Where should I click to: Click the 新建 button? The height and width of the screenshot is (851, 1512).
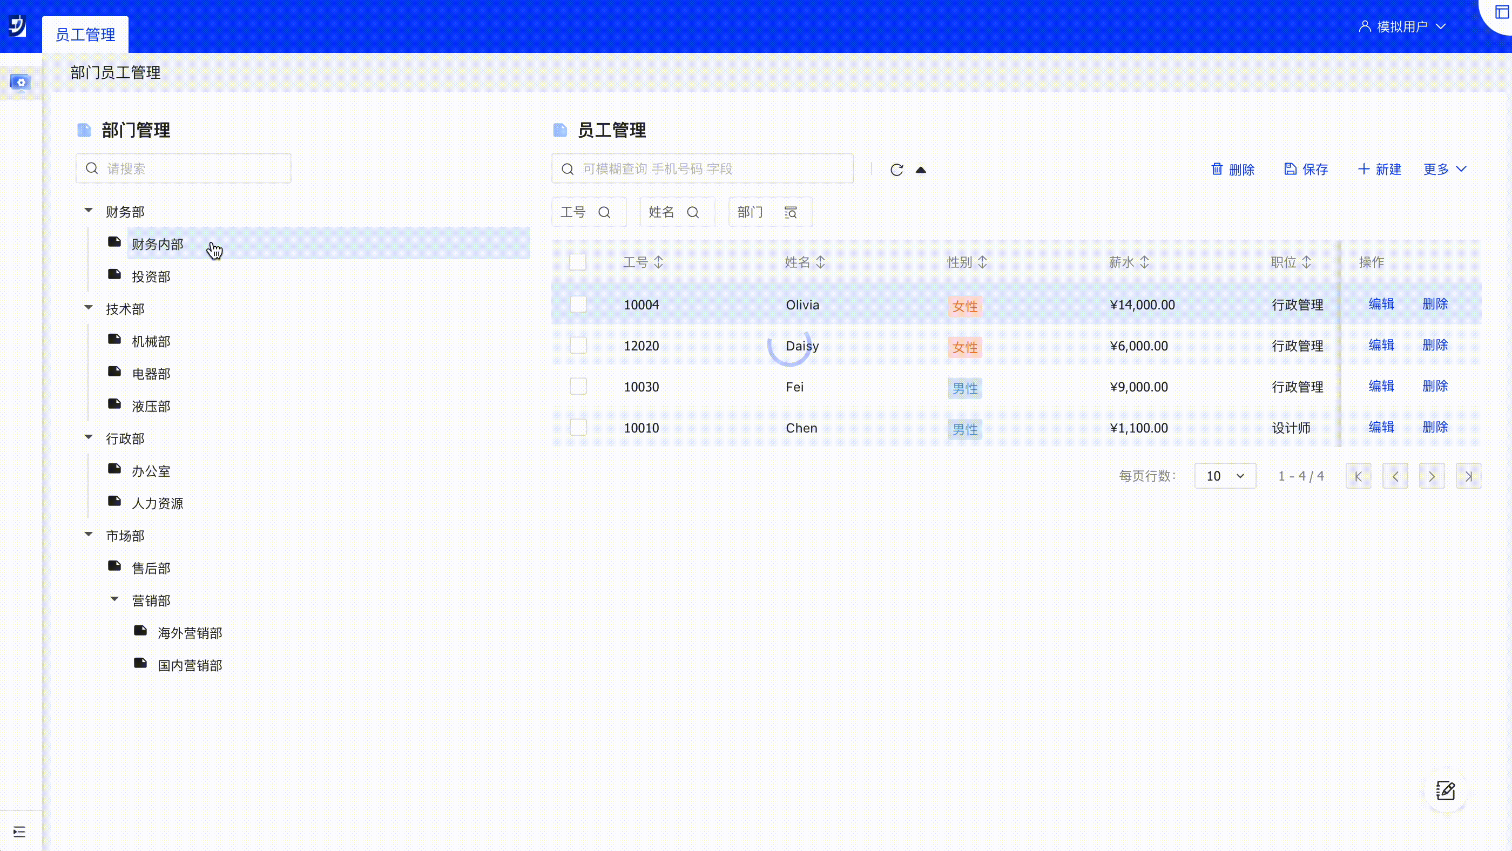click(x=1379, y=169)
